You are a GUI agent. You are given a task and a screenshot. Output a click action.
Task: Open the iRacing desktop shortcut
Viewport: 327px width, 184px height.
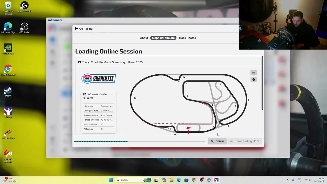pyautogui.click(x=8, y=113)
